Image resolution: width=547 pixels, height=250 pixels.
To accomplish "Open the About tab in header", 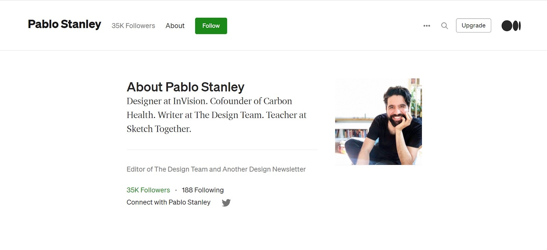I will coord(175,26).
